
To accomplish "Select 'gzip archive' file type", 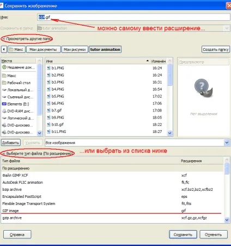I will pyautogui.click(x=113, y=218).
